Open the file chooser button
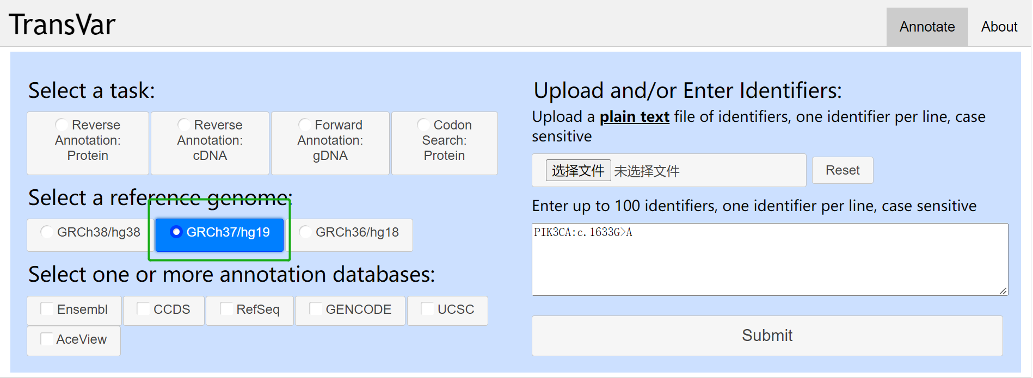This screenshot has height=378, width=1033. [578, 171]
